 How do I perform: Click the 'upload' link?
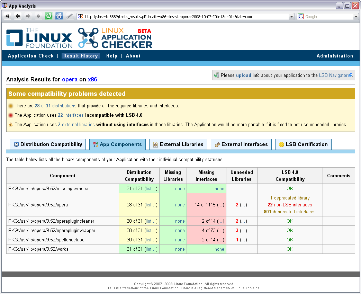coord(244,75)
